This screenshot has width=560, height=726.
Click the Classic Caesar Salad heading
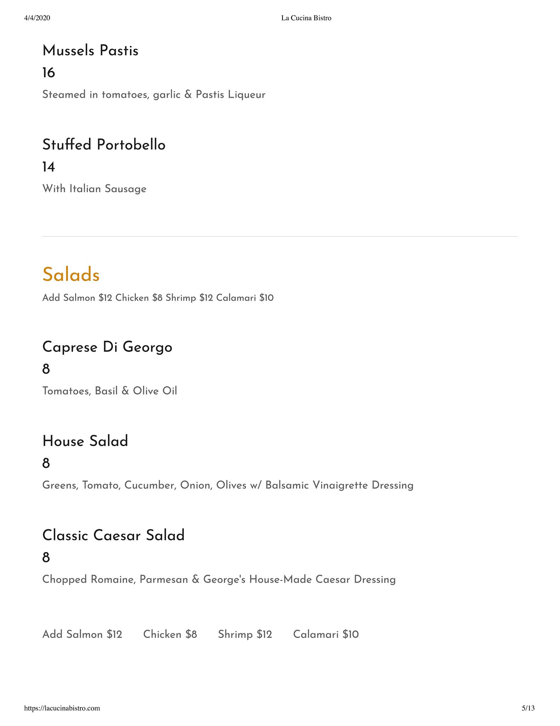click(113, 535)
